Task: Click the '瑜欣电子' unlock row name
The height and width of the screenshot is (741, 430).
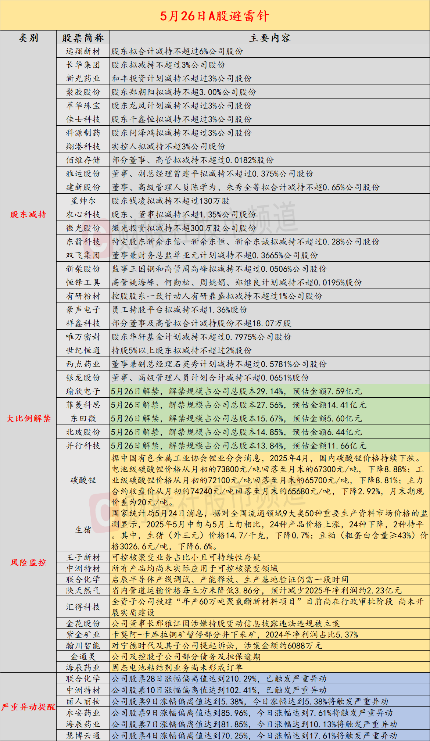Action: tap(83, 391)
